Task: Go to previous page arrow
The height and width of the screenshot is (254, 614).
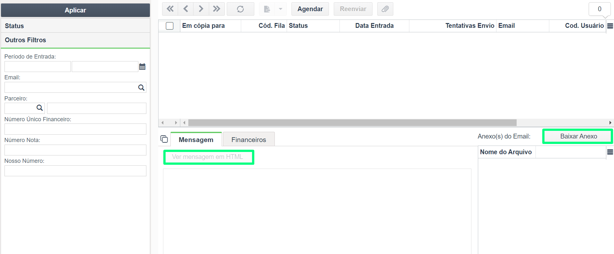Action: [x=186, y=9]
